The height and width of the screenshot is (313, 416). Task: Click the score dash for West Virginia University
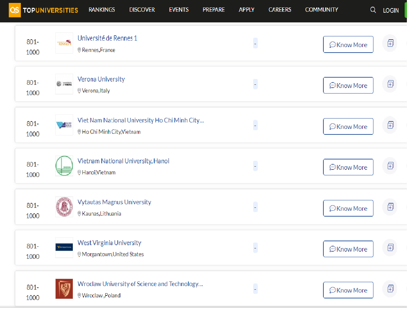(x=255, y=248)
